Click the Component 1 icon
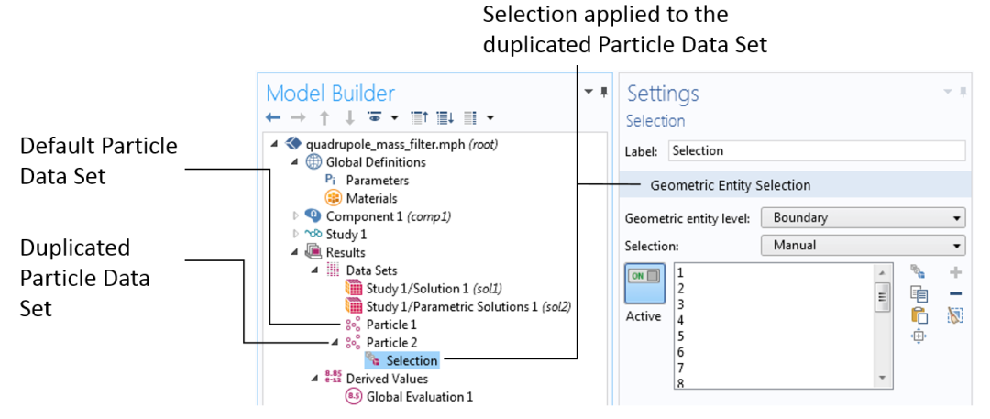 pyautogui.click(x=313, y=216)
